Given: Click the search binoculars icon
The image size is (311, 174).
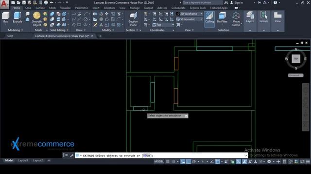Looking at the screenshot, I should tap(226, 2).
